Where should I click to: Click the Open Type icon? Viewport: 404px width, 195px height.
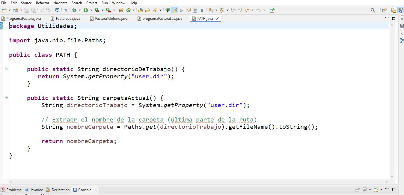coord(141,10)
